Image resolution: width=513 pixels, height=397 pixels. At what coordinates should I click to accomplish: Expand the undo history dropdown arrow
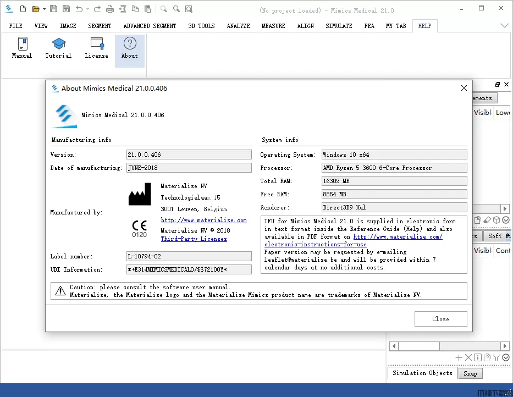(x=88, y=9)
